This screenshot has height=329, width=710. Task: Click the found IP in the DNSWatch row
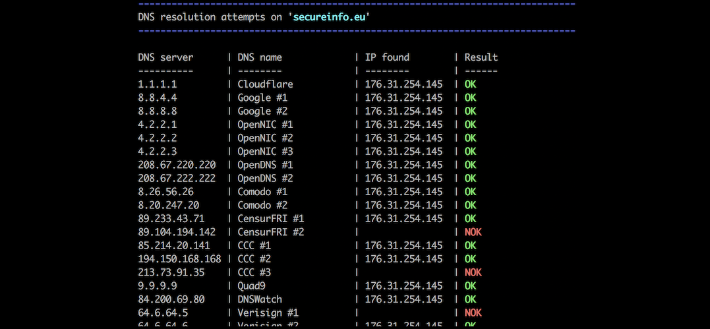pos(404,299)
